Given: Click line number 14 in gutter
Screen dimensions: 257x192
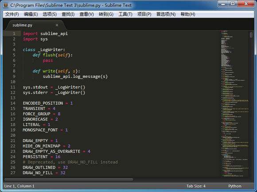Looking at the screenshot, I should click(x=13, y=103).
